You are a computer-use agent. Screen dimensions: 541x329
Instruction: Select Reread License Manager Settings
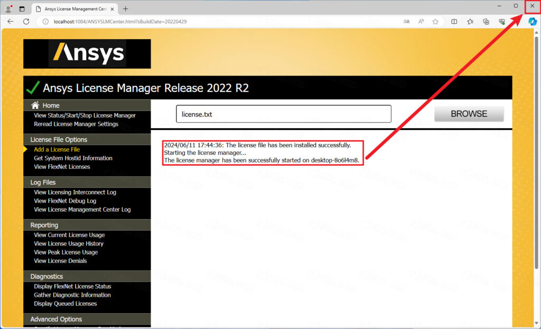[76, 124]
